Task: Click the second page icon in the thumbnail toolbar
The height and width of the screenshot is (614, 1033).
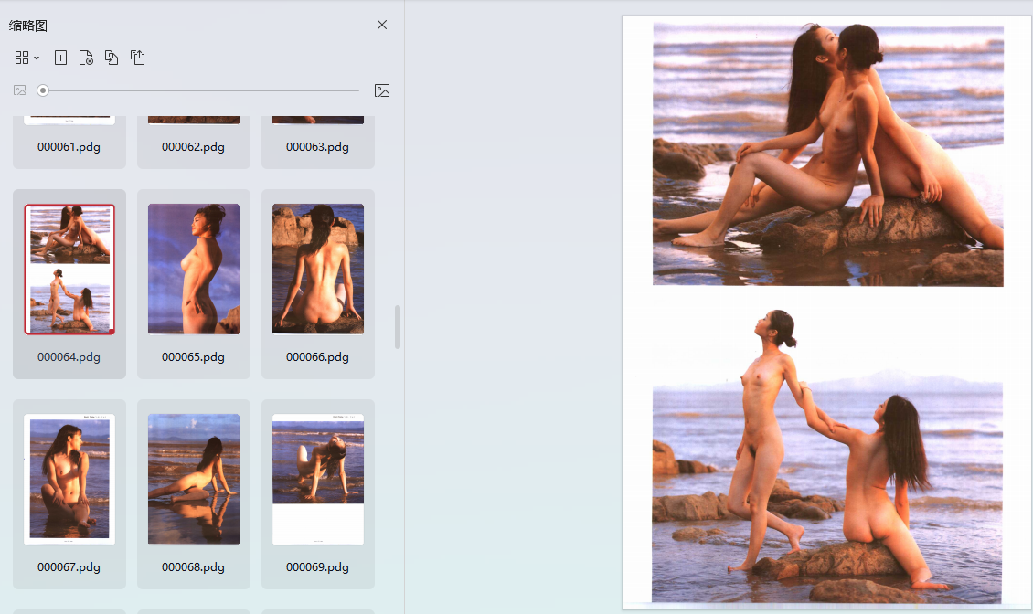Action: (86, 58)
